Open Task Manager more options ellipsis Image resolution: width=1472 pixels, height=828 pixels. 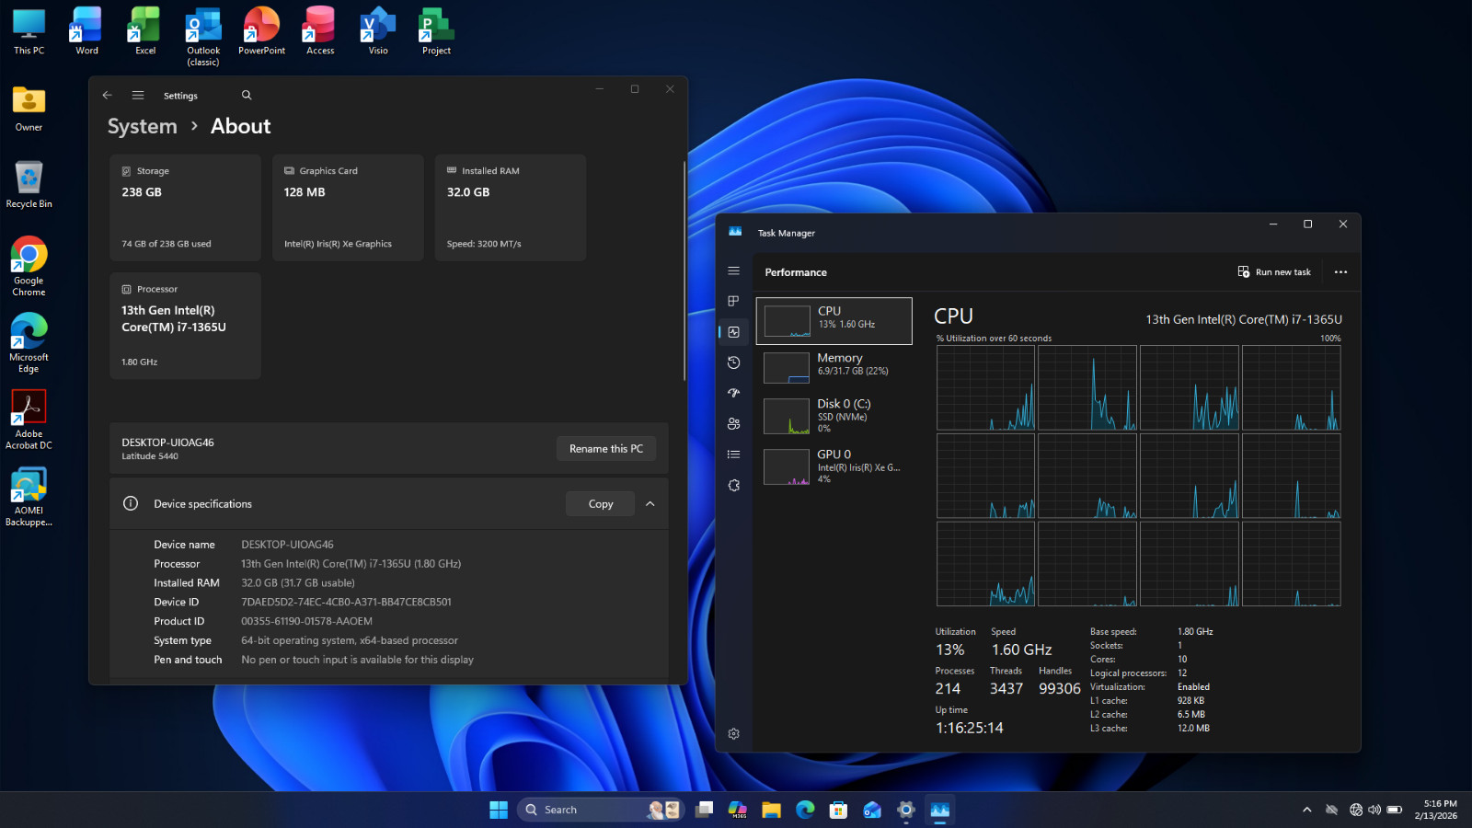coord(1340,271)
